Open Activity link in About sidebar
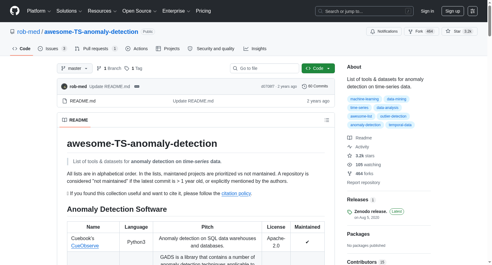Image resolution: width=492 pixels, height=265 pixels. [x=358, y=147]
